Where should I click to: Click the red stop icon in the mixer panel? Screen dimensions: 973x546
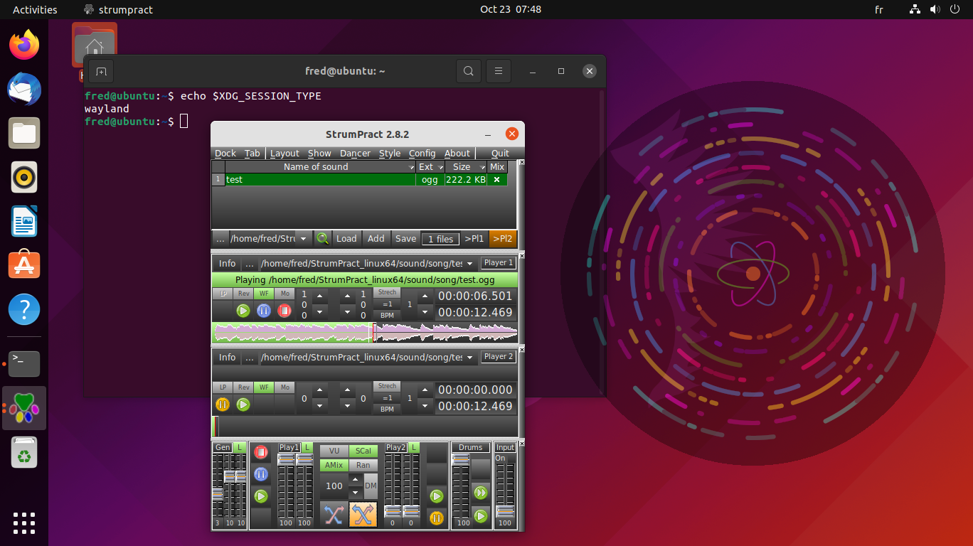261,452
